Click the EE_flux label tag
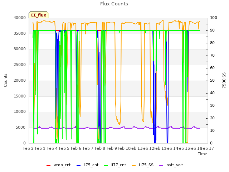The height and width of the screenshot is (172, 229). tap(39, 15)
